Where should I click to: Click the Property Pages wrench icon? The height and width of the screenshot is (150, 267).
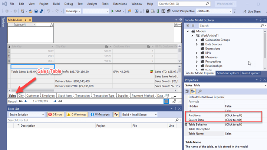pyautogui.click(x=200, y=91)
